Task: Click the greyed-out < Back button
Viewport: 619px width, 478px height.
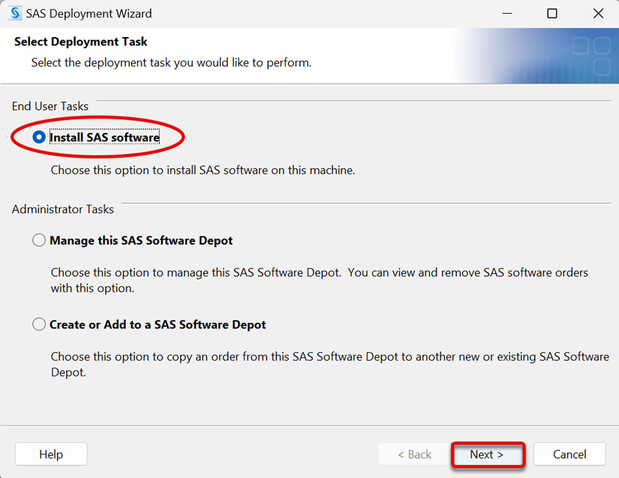Action: [414, 454]
